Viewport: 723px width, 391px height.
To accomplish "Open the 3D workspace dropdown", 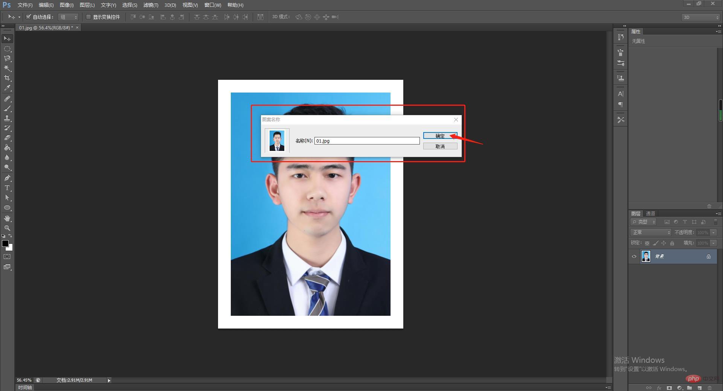I will 700,17.
